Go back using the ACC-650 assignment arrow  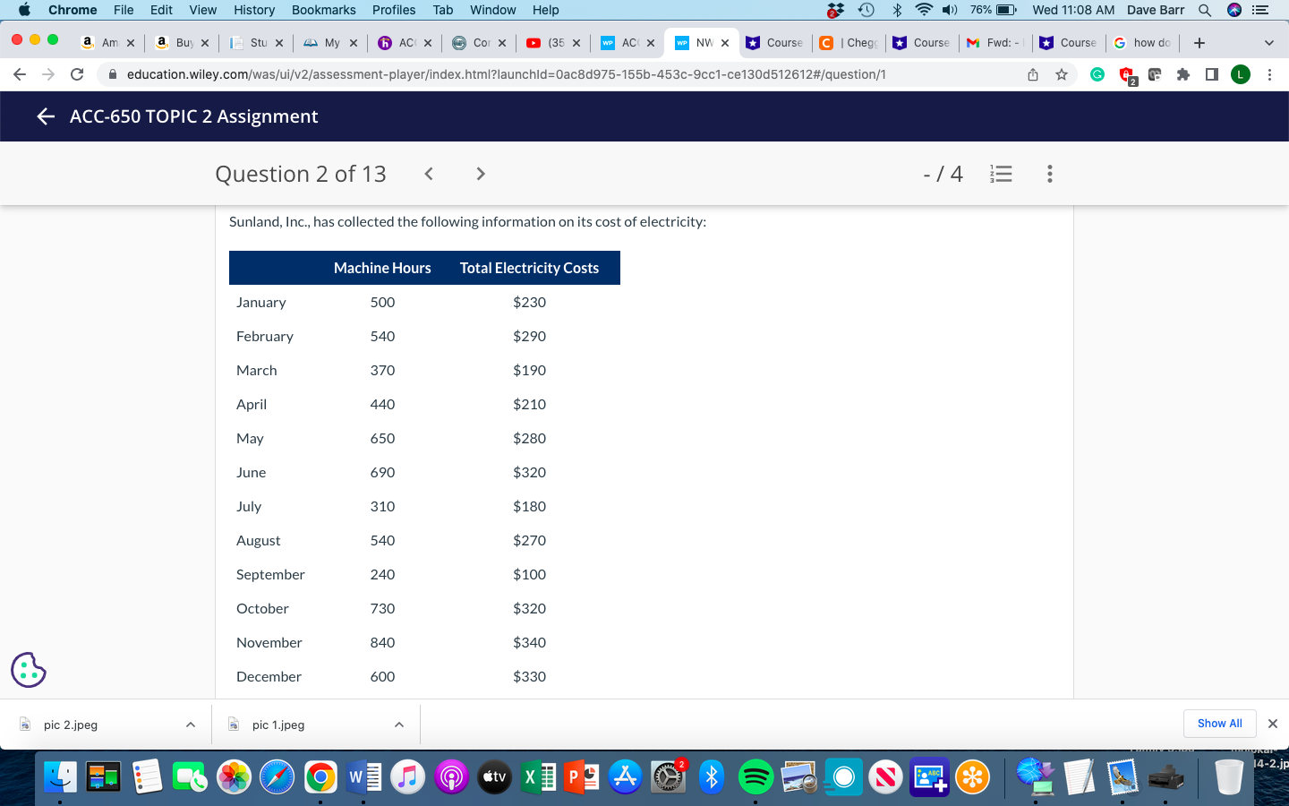[46, 116]
